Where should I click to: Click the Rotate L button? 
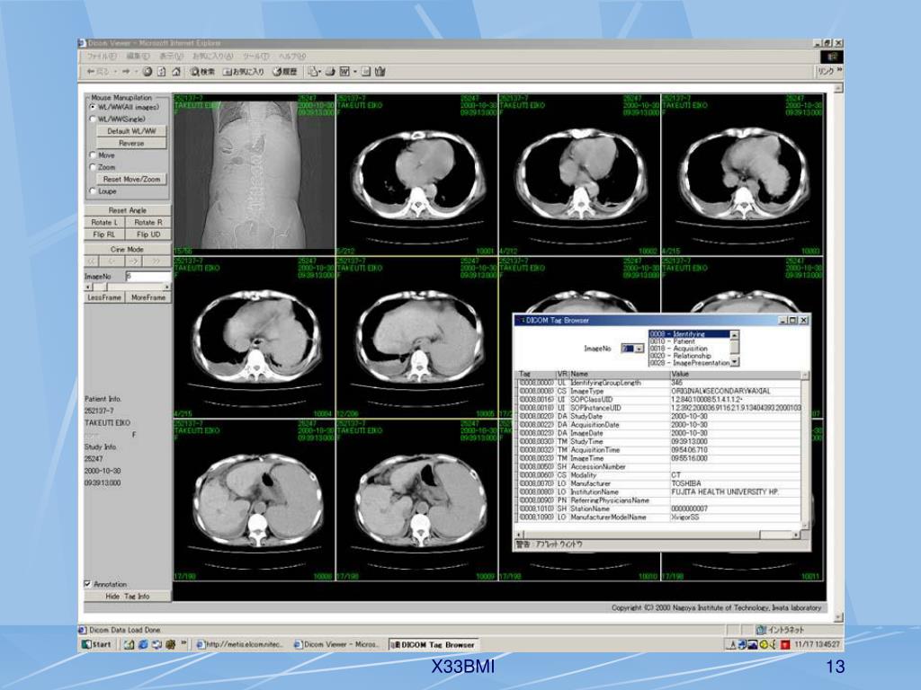tap(104, 223)
